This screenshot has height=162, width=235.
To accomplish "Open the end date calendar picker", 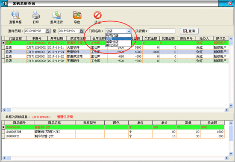I will point(81,31).
